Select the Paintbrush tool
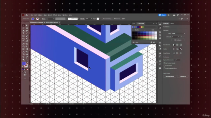The image size is (211, 118). 27,36
